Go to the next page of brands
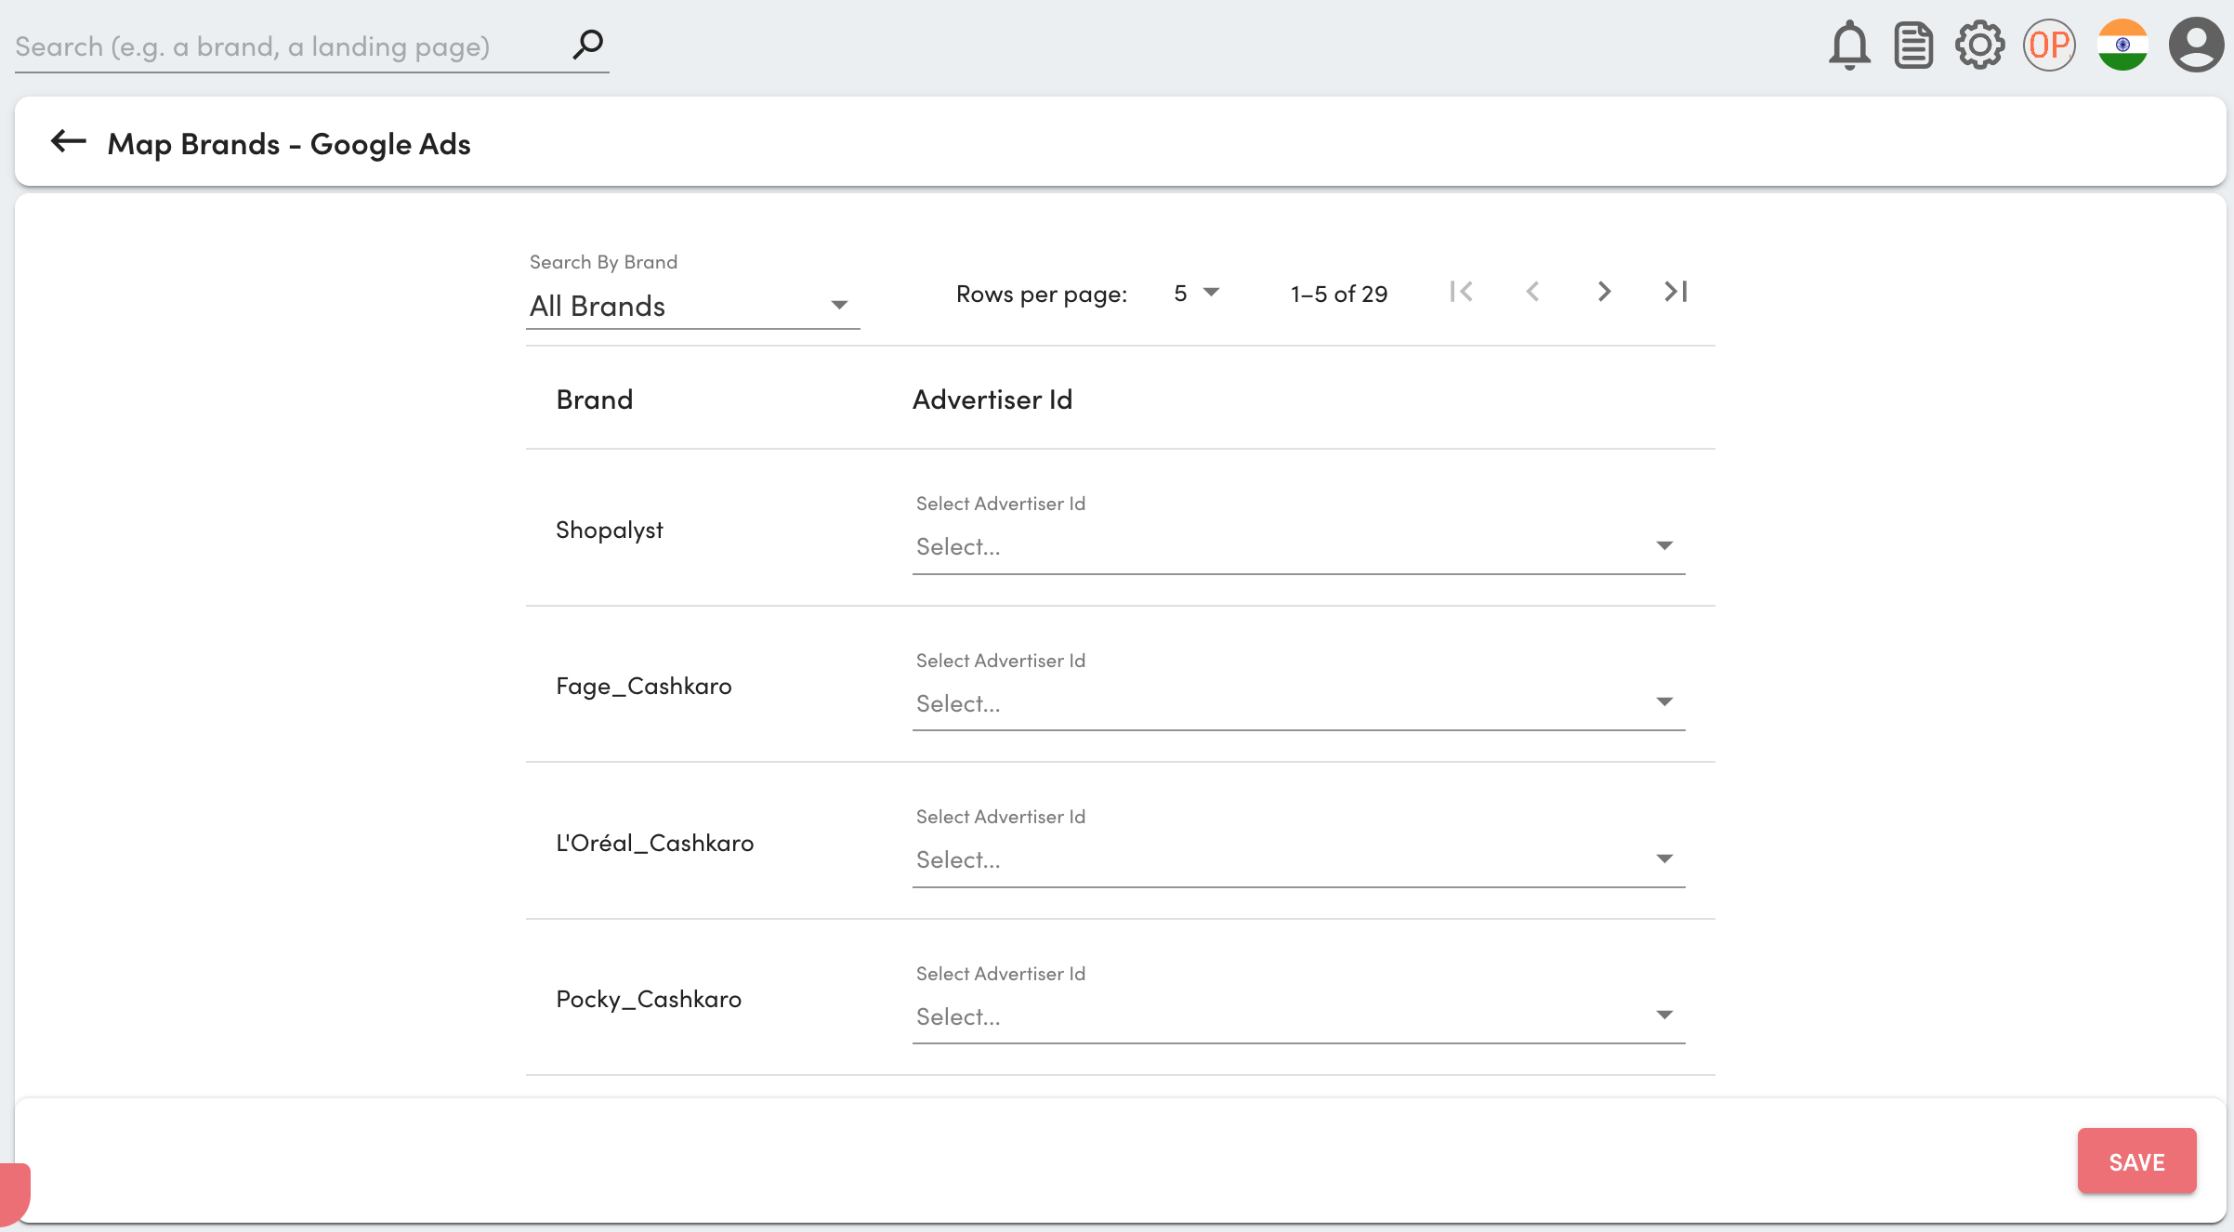This screenshot has height=1232, width=2234. tap(1604, 292)
